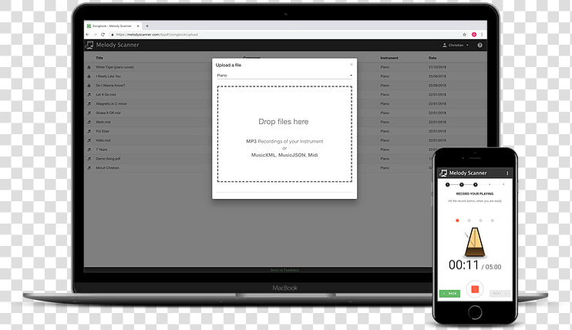Open song I Really Like You
The image size is (572, 330).
pos(108,76)
